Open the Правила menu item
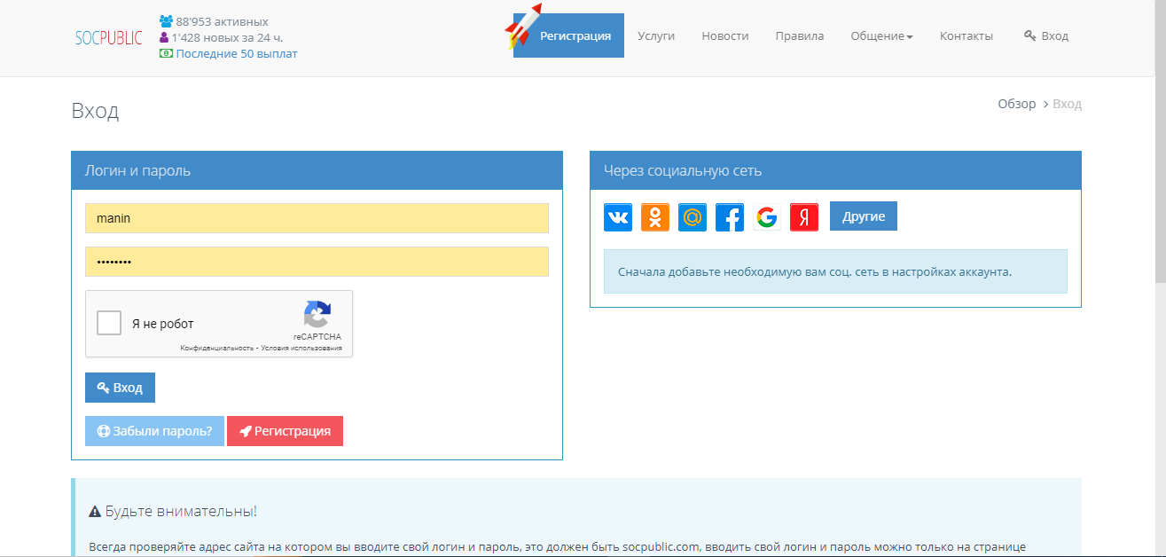The image size is (1166, 557). [800, 36]
